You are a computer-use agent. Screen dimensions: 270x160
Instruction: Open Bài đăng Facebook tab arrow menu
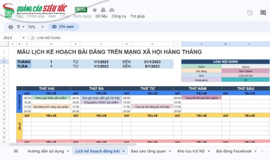255,151
